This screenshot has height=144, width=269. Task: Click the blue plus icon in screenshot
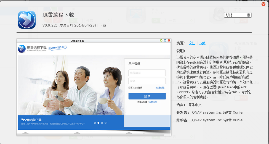(165, 40)
